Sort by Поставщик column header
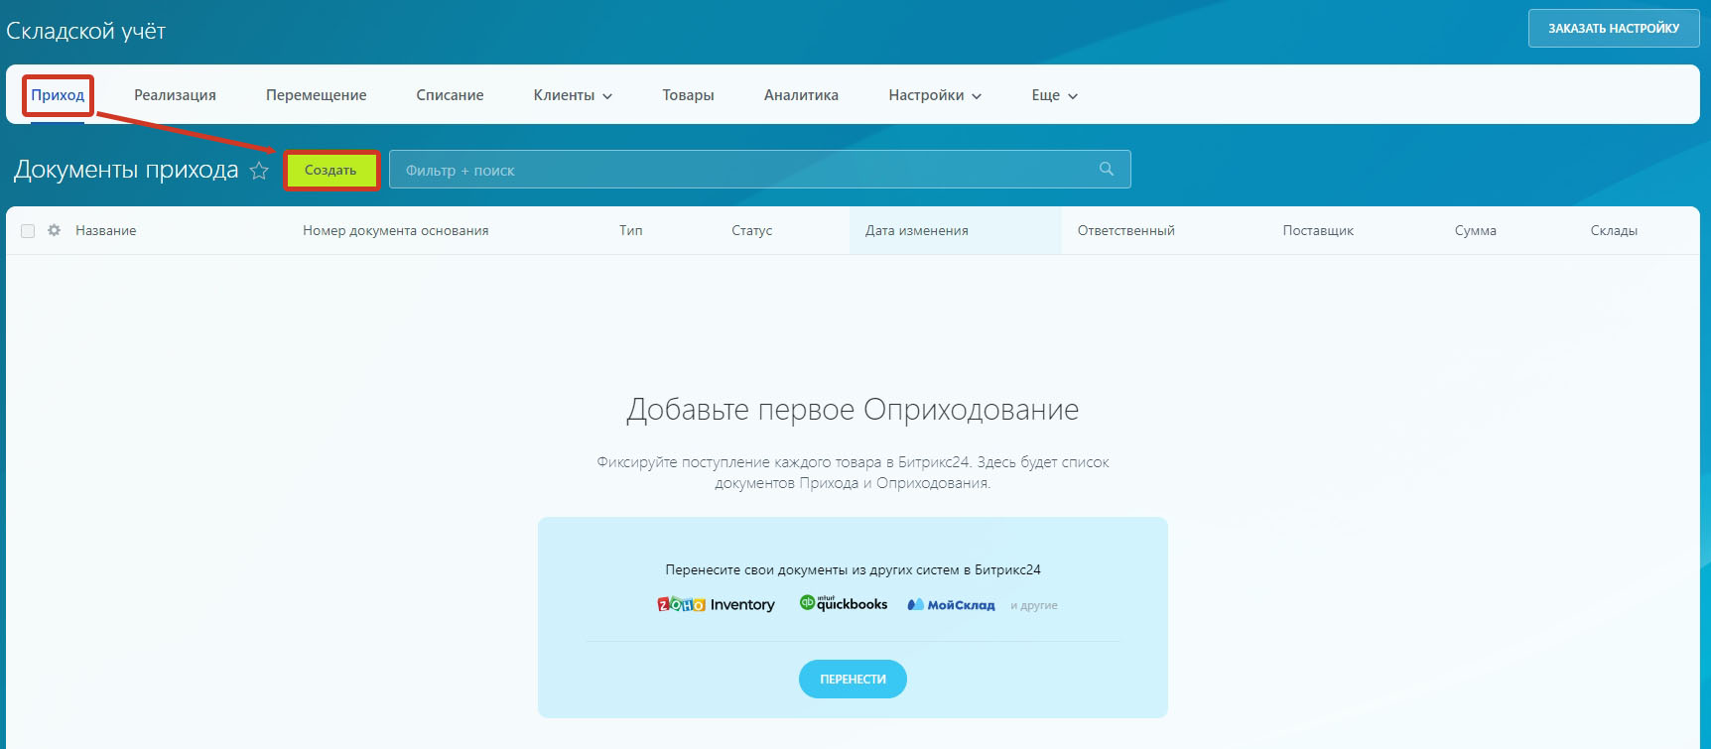Screen dimensions: 1711x749 pyautogui.click(x=1318, y=230)
